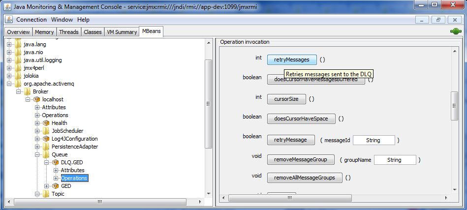Switch to the VM Summary tab
This screenshot has width=467, height=210.
pyautogui.click(x=122, y=32)
